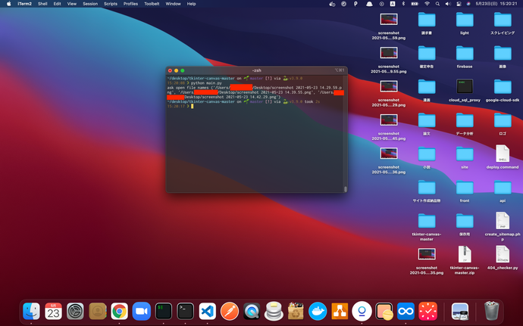Select the api folder on desktop
The image size is (523, 326).
[x=503, y=191]
